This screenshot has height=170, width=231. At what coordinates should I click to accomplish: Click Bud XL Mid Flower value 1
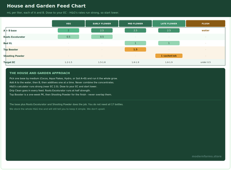(135, 43)
